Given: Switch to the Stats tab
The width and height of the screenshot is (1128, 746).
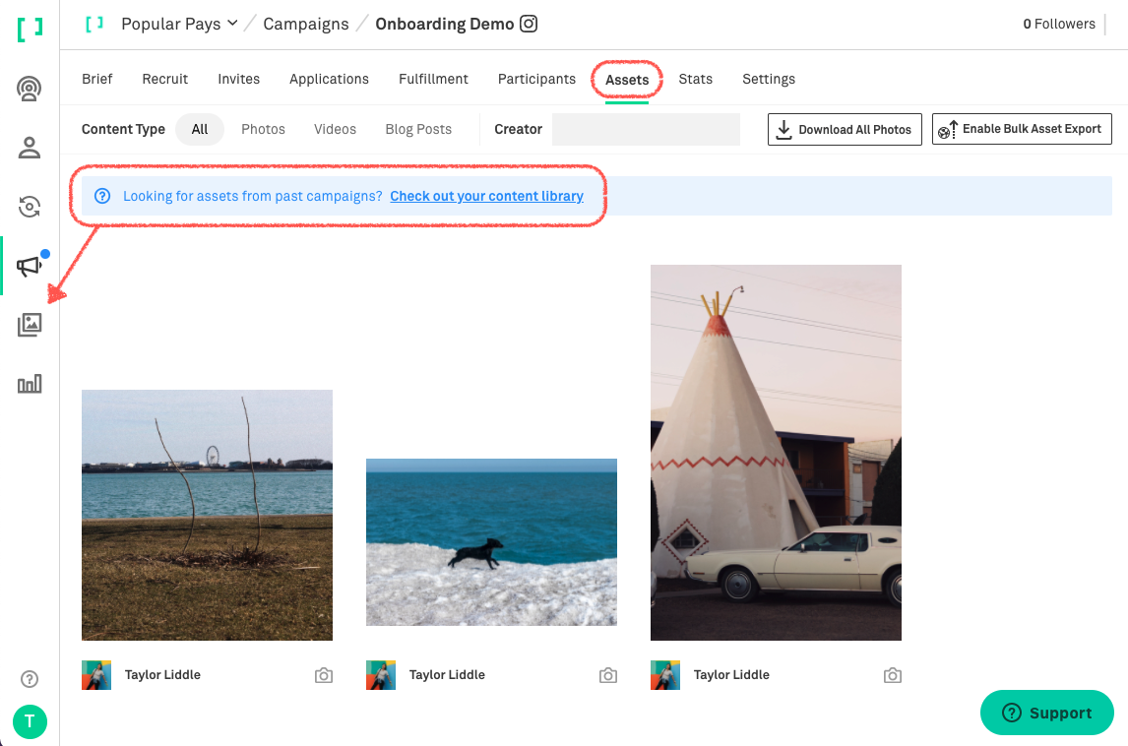Looking at the screenshot, I should coord(695,79).
